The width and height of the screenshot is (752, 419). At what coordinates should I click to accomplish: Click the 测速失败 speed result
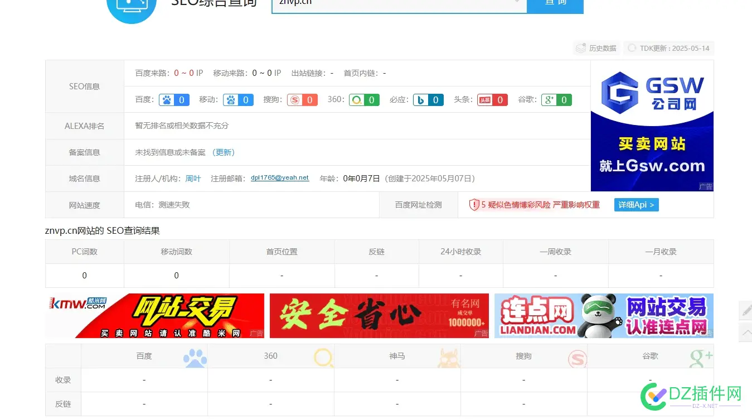(174, 205)
